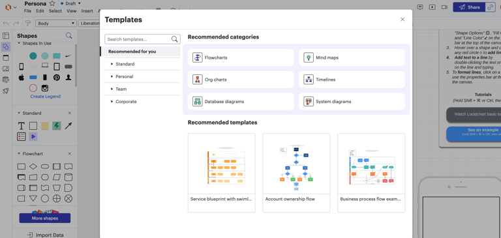Open the comments icon in header
Viewport: 501px width, 238px height.
click(421, 7)
